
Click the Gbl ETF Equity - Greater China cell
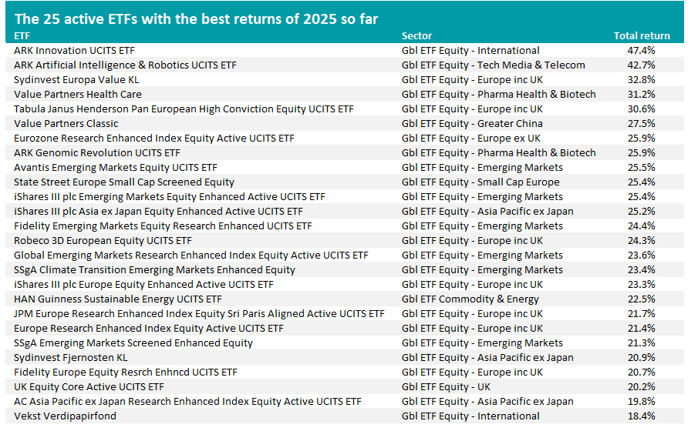coord(472,123)
